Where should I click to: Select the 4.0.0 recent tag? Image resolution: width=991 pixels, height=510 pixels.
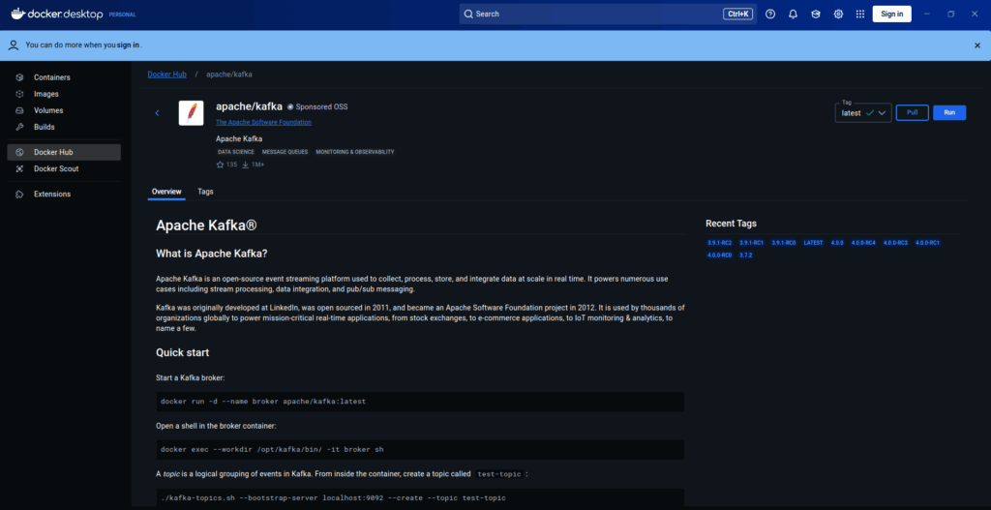[837, 243]
